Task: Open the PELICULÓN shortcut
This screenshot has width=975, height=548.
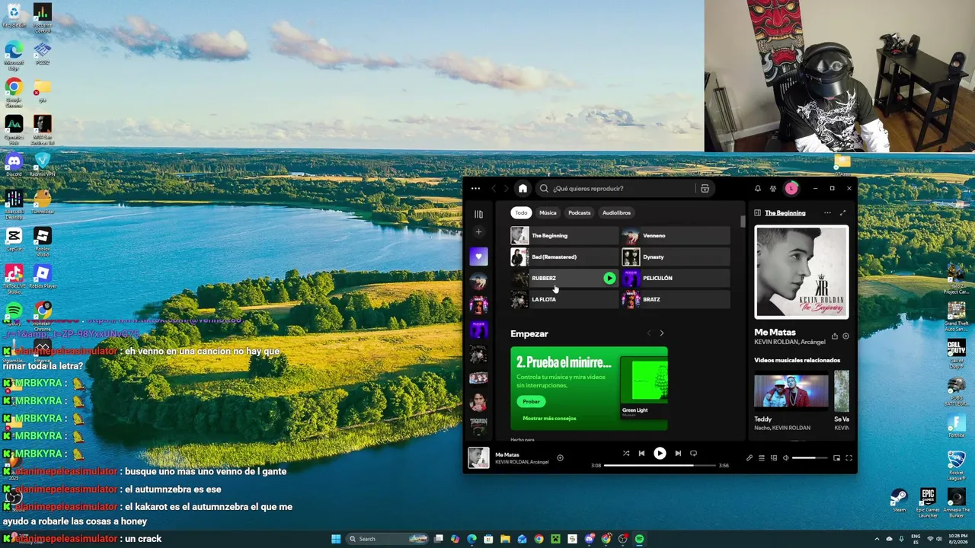Action: pos(676,279)
